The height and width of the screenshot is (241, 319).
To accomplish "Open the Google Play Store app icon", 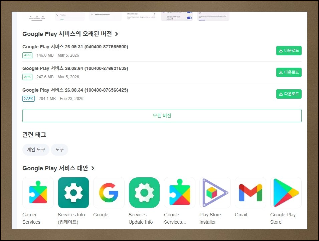I will pos(286,192).
